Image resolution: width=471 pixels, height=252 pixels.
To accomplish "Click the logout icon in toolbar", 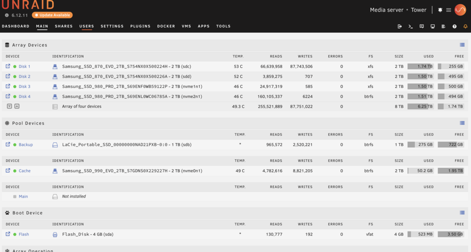I will point(399,26).
